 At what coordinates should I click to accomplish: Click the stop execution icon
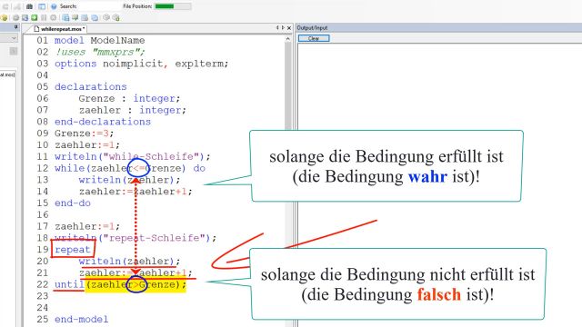pos(54,17)
